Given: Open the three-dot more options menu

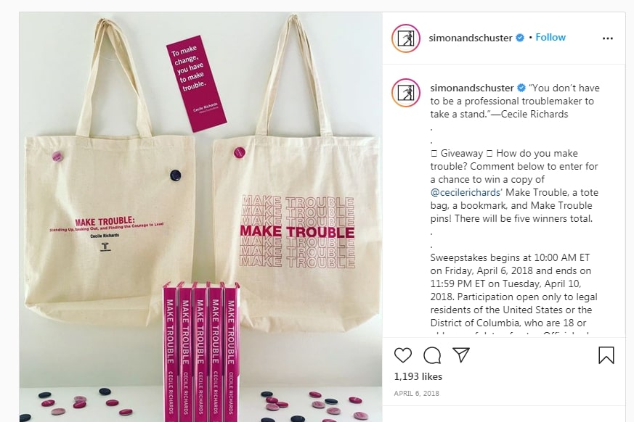Looking at the screenshot, I should 608,38.
